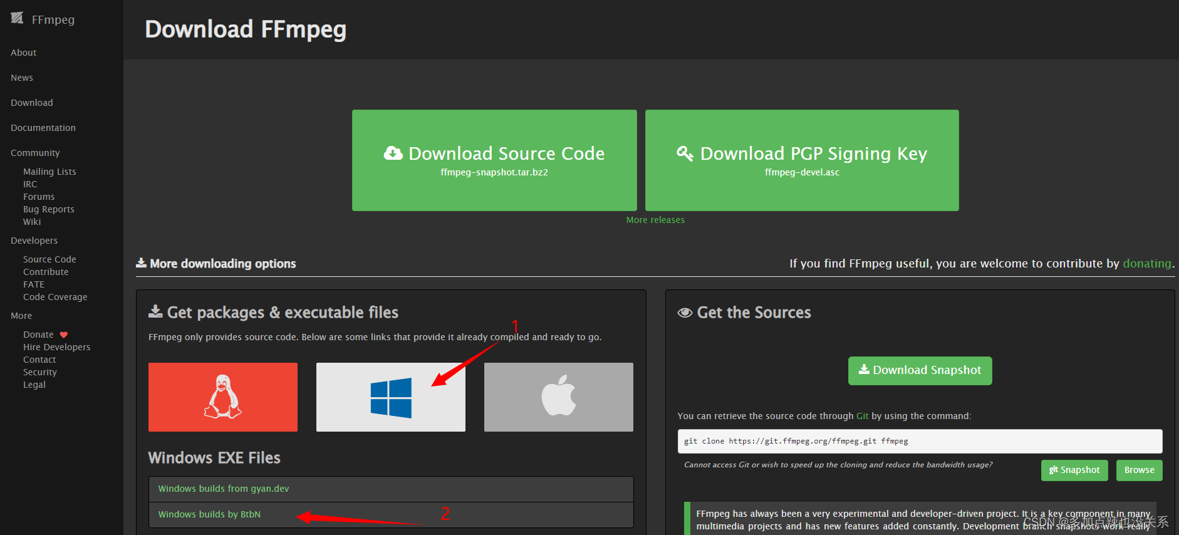This screenshot has width=1179, height=535.
Task: Click the Browse button
Action: point(1139,470)
